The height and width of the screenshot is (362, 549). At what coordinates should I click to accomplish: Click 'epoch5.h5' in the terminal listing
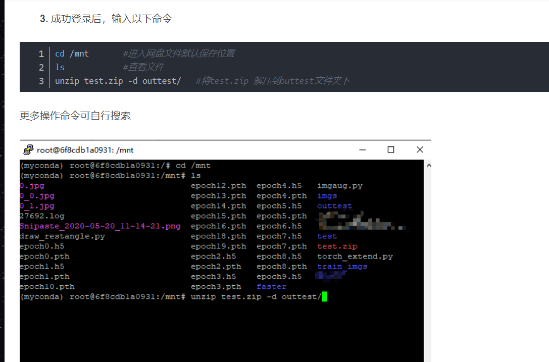point(279,206)
